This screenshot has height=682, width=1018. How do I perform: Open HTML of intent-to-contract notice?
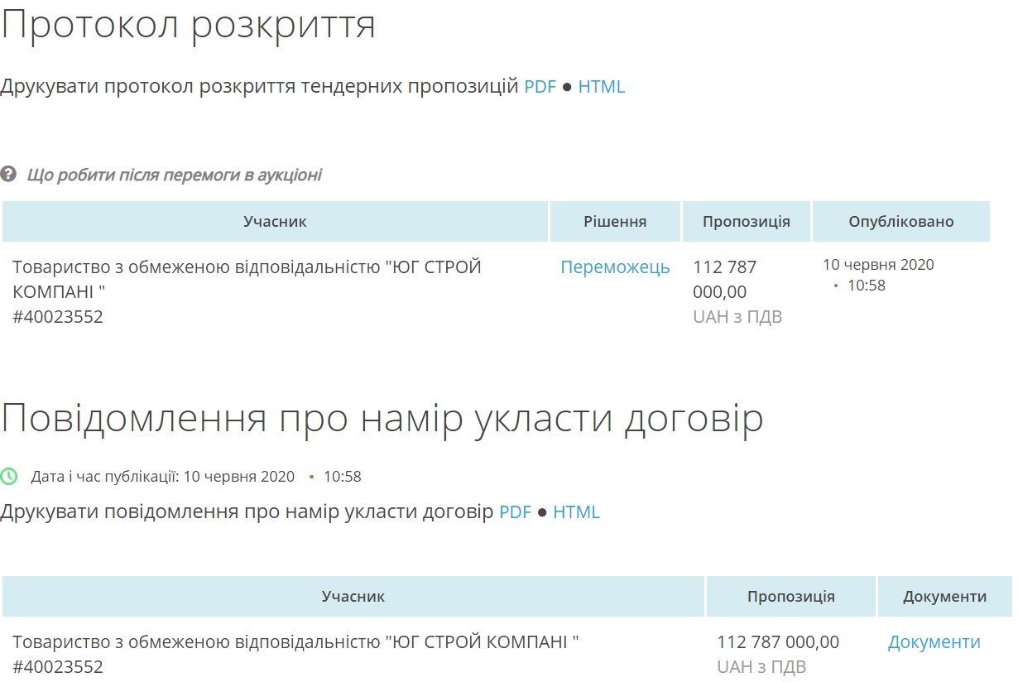point(576,511)
